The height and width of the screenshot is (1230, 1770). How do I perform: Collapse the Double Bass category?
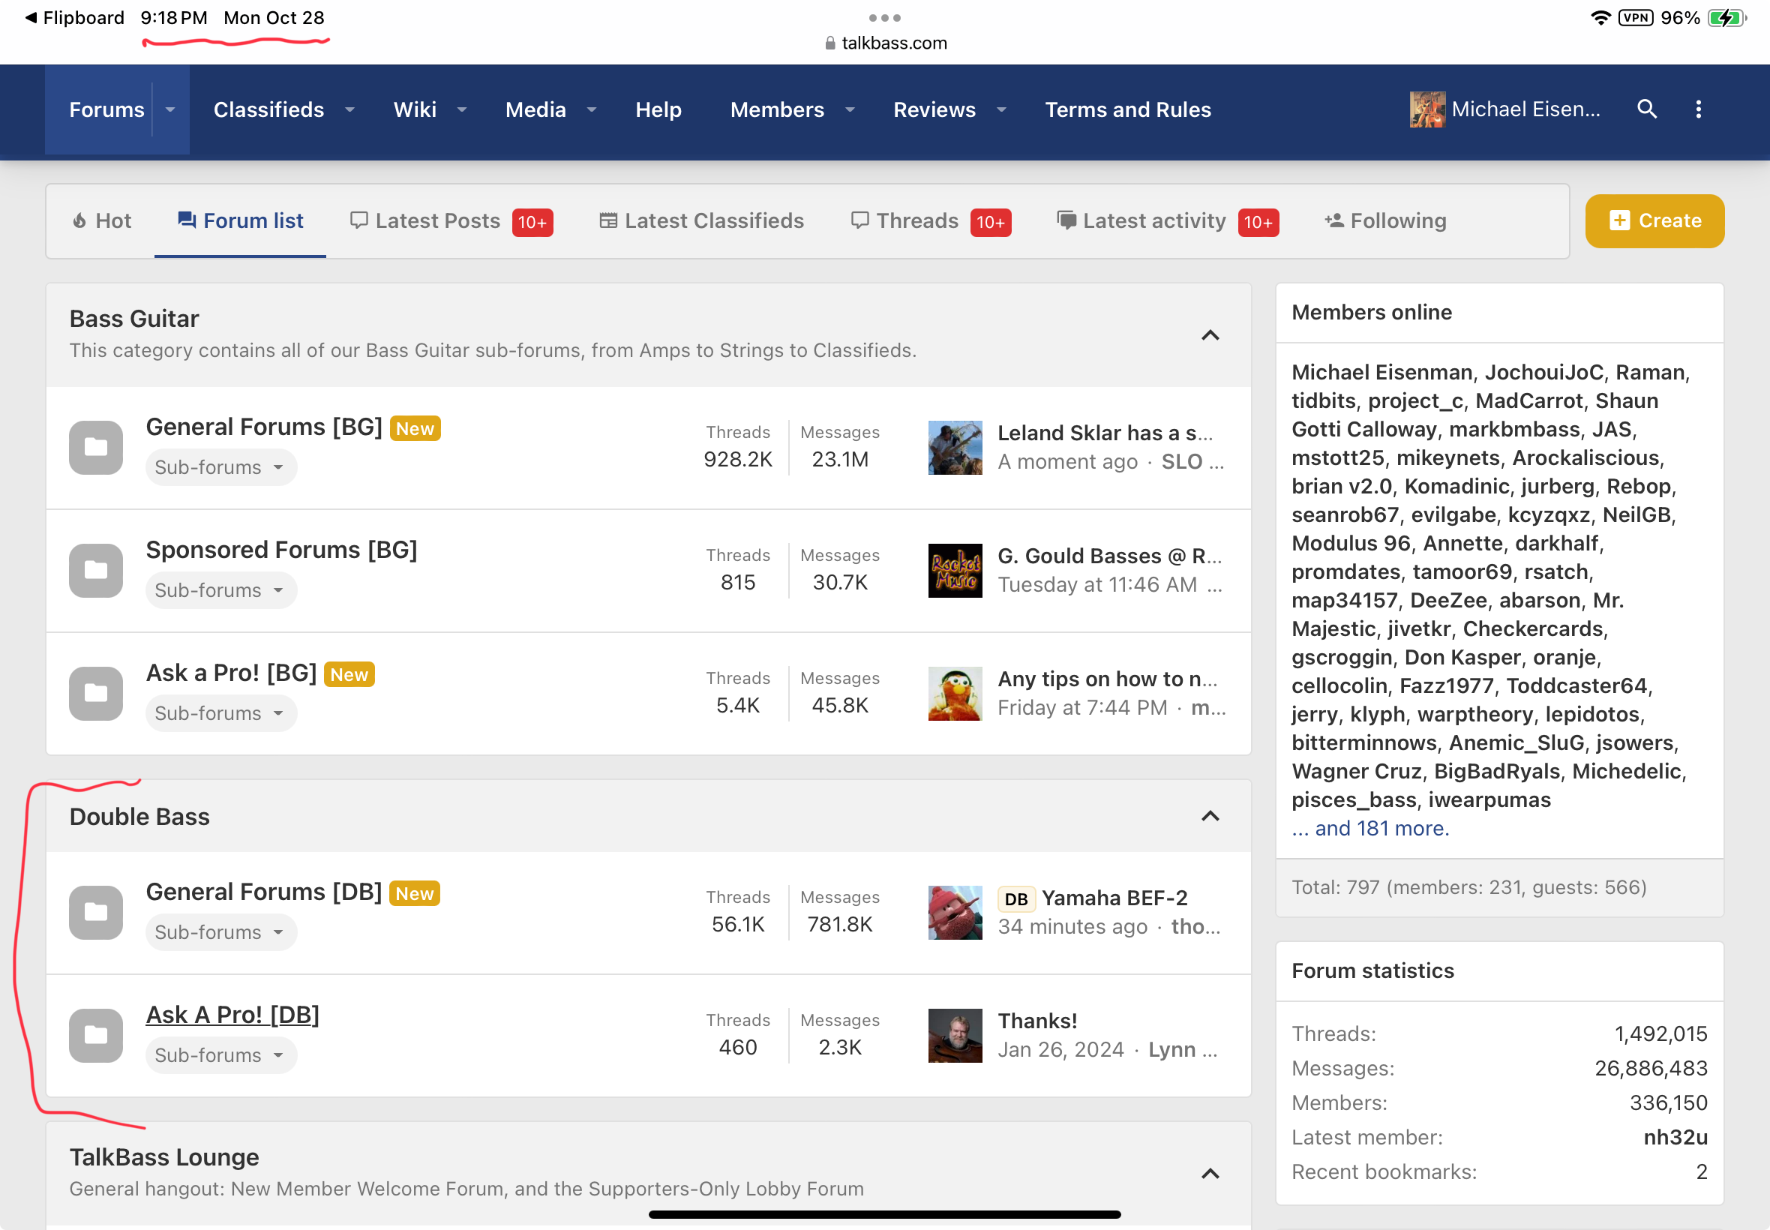[1210, 815]
